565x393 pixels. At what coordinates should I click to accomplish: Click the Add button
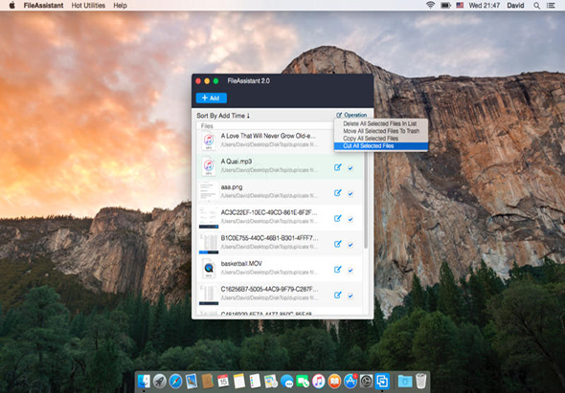pos(211,98)
